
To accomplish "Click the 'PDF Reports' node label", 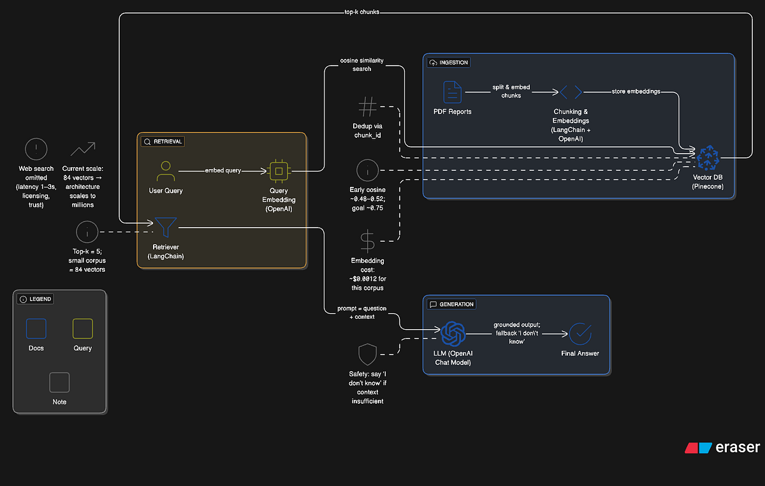I will coord(453,112).
